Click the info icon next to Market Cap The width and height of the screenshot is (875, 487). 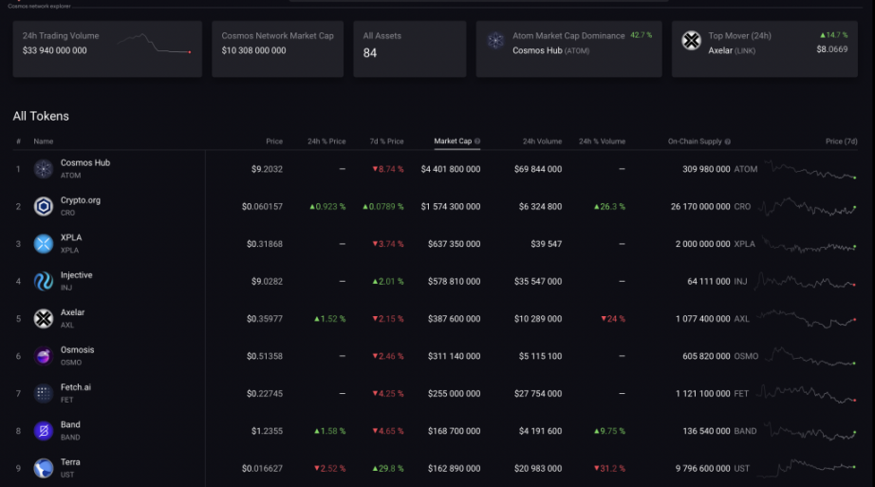point(477,141)
